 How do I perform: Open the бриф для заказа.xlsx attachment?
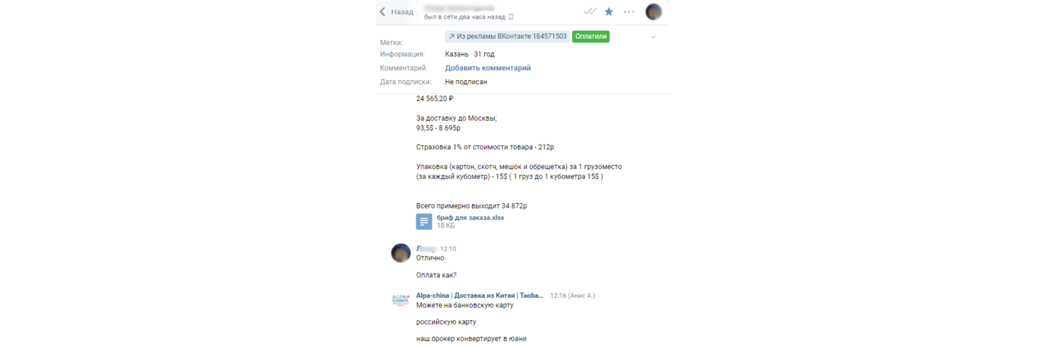tap(471, 218)
